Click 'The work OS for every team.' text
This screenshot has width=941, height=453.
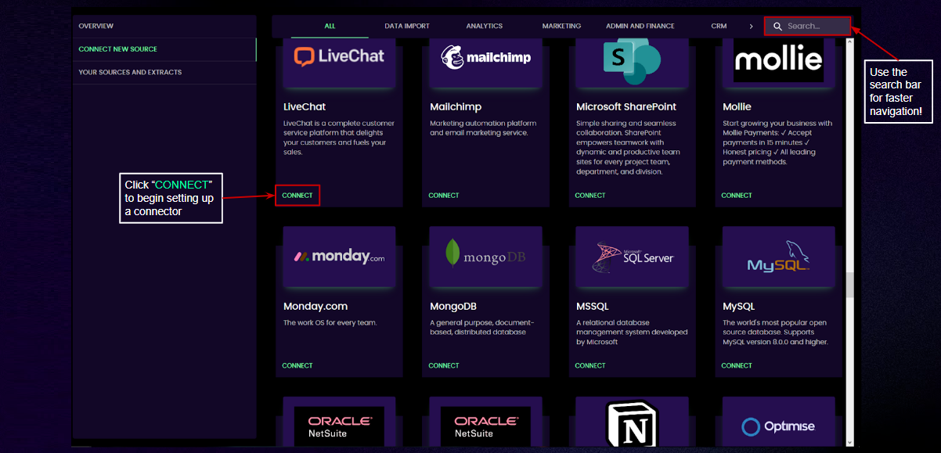[x=330, y=322]
